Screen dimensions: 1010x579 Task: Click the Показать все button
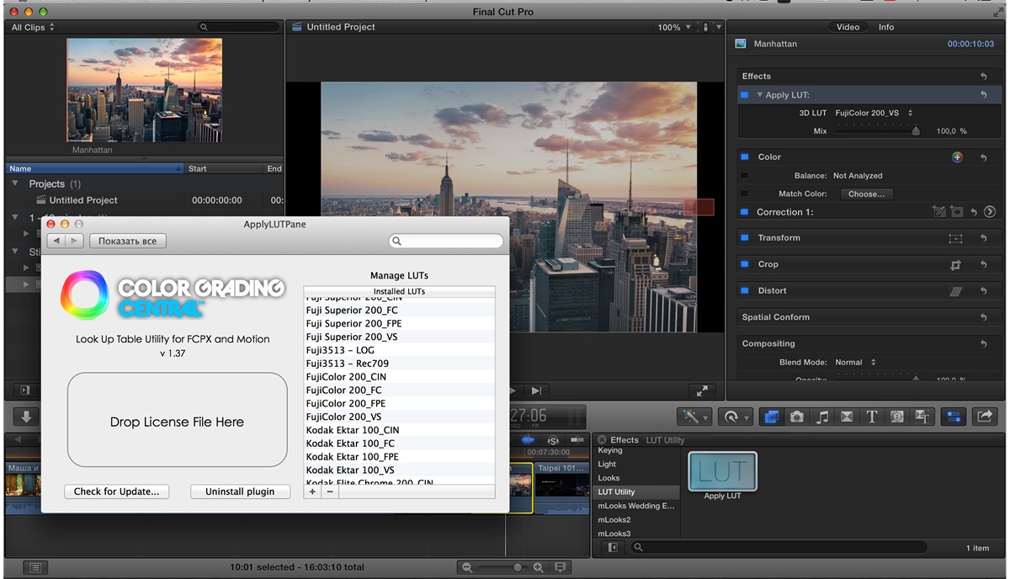[x=128, y=241]
